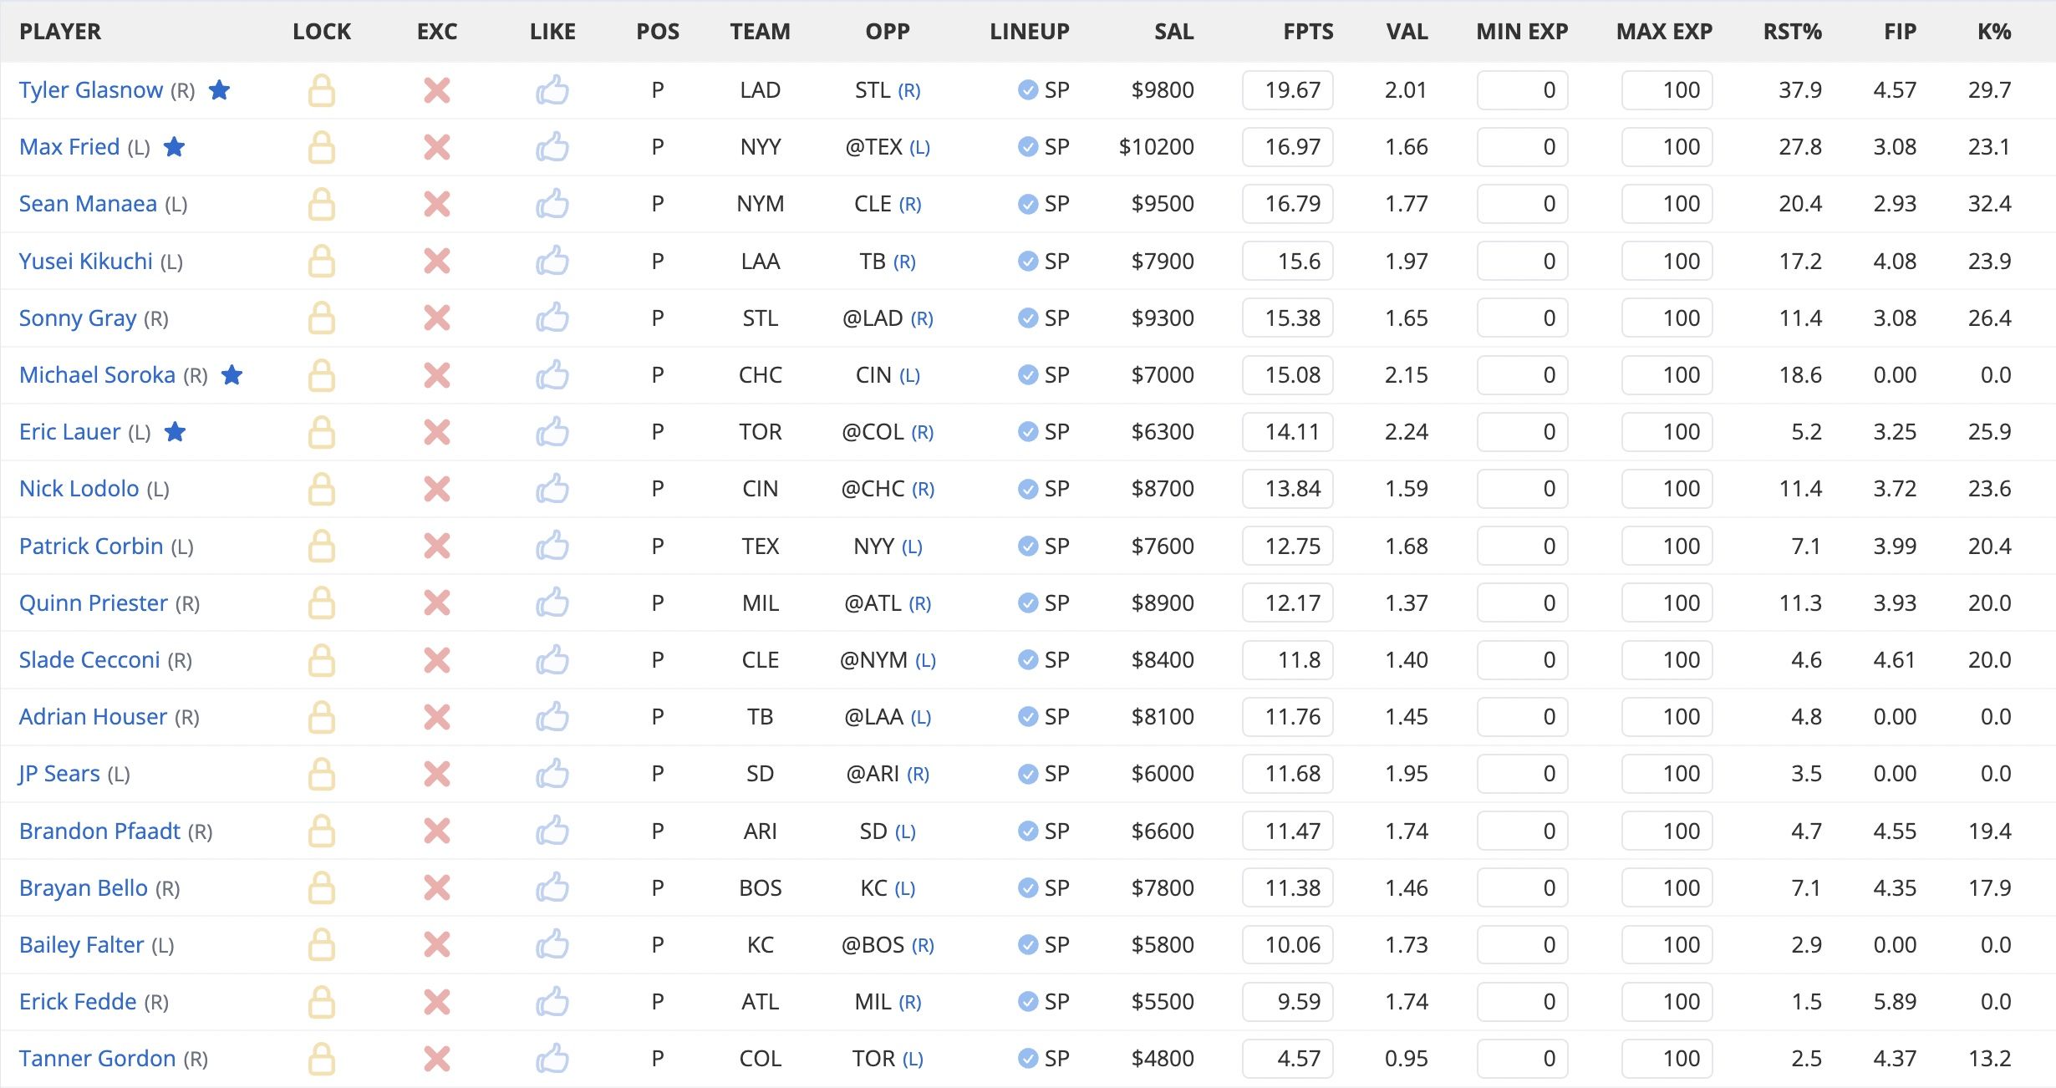Exclude Max Fried with the X icon
Viewport: 2056px width, 1088px height.
click(x=437, y=147)
